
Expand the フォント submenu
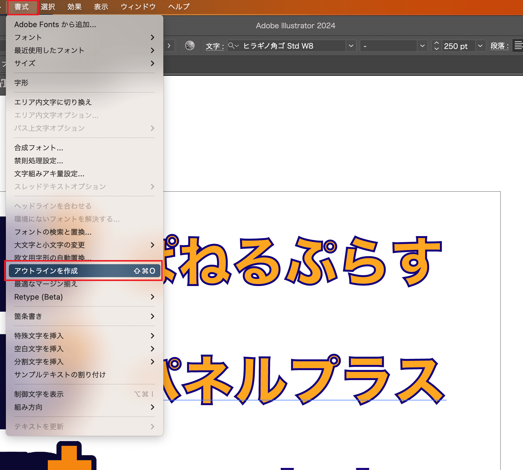click(84, 37)
